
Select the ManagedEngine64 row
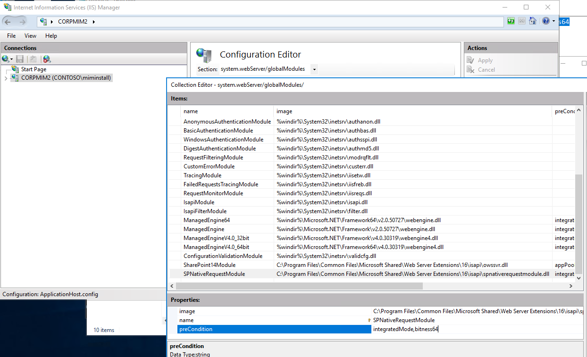coord(372,220)
